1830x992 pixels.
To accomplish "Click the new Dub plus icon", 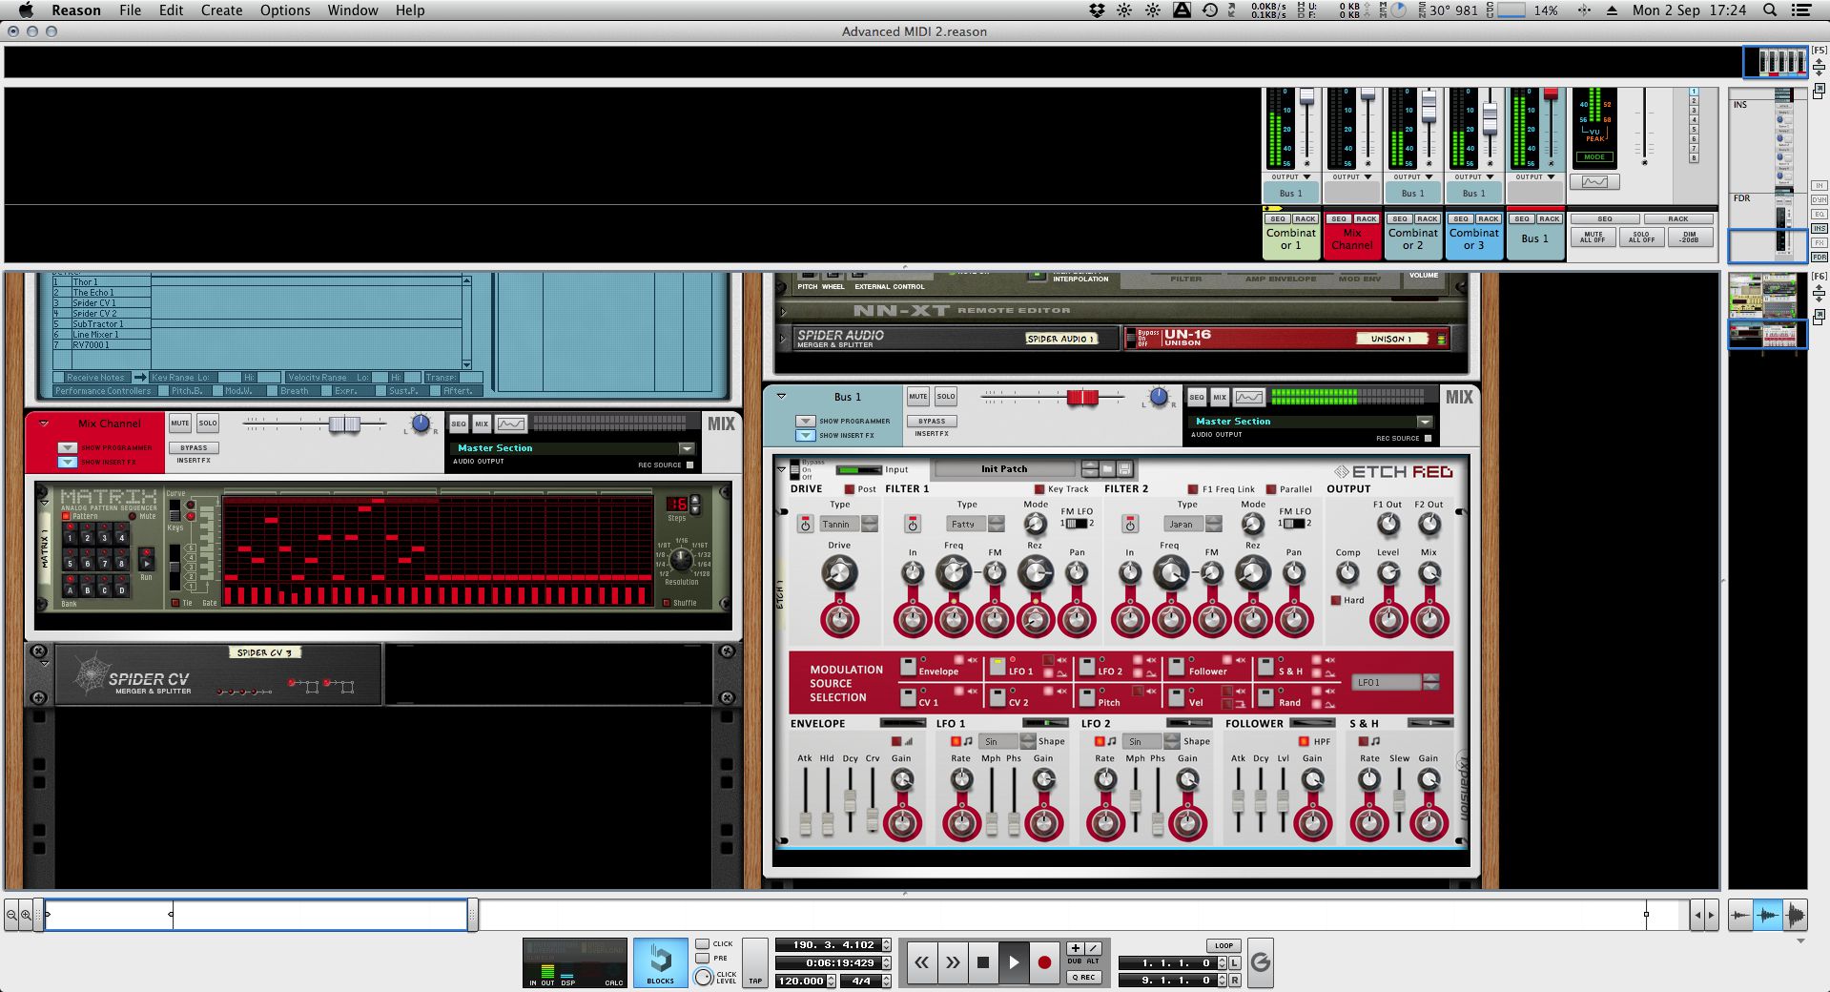I will point(1075,948).
